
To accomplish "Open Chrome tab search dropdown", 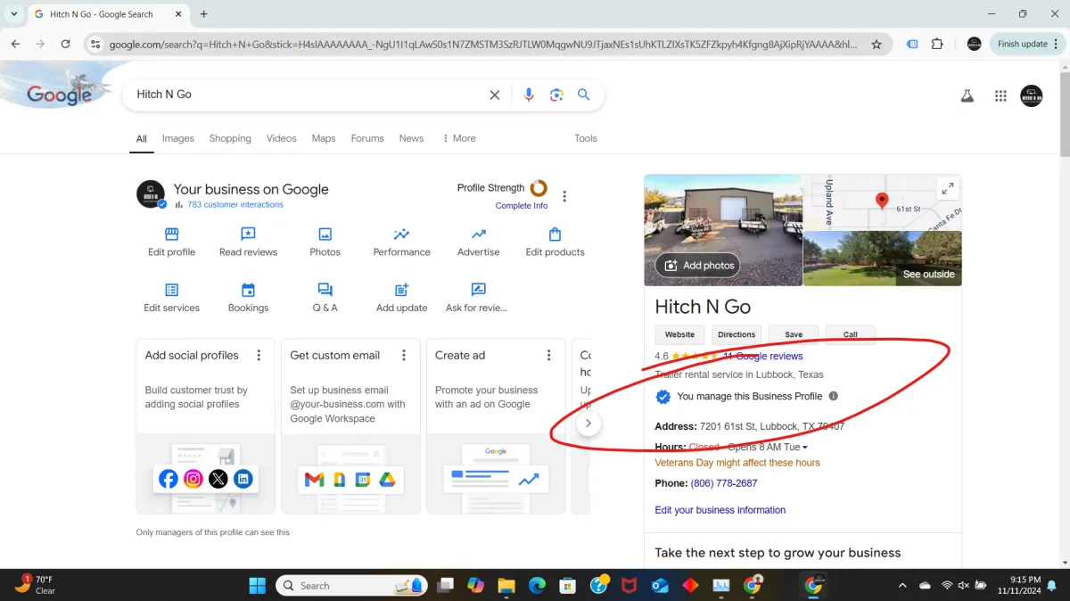I will point(14,14).
